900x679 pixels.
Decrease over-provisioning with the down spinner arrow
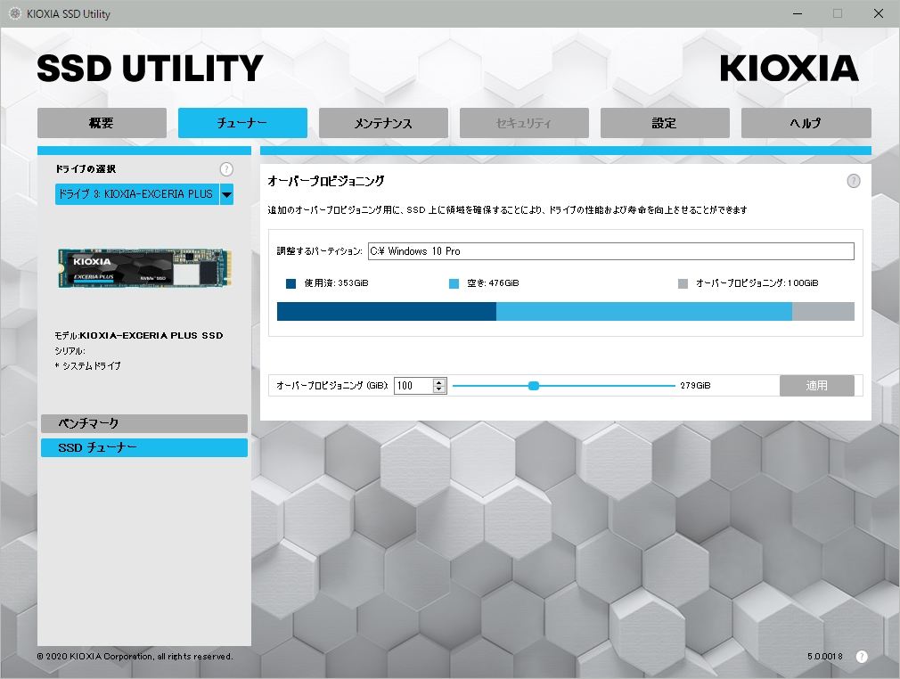[439, 389]
